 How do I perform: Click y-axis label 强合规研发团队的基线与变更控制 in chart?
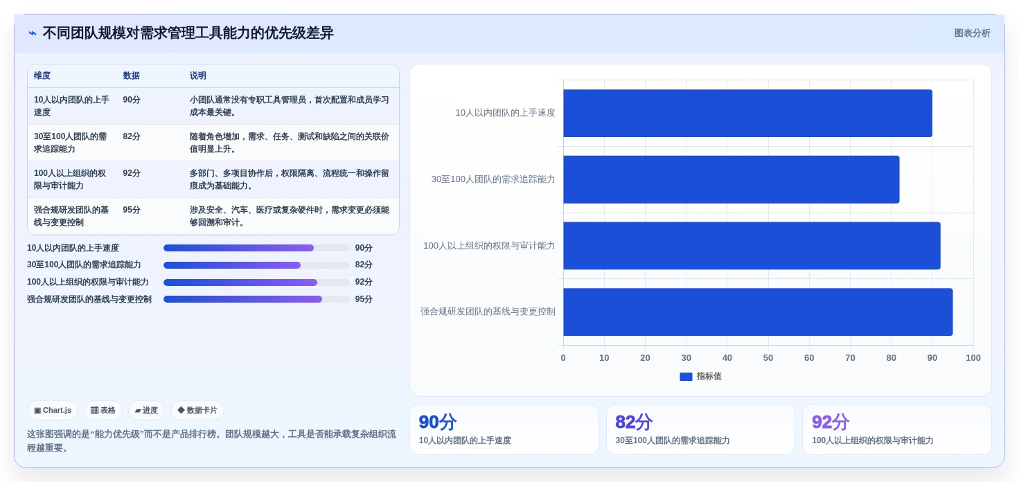click(488, 312)
